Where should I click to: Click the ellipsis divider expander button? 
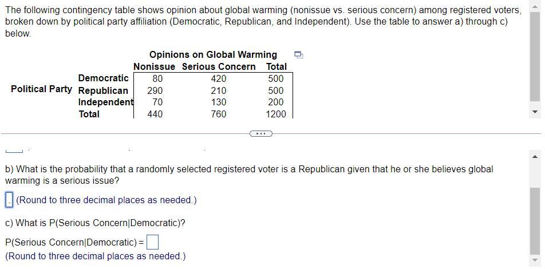coord(260,133)
